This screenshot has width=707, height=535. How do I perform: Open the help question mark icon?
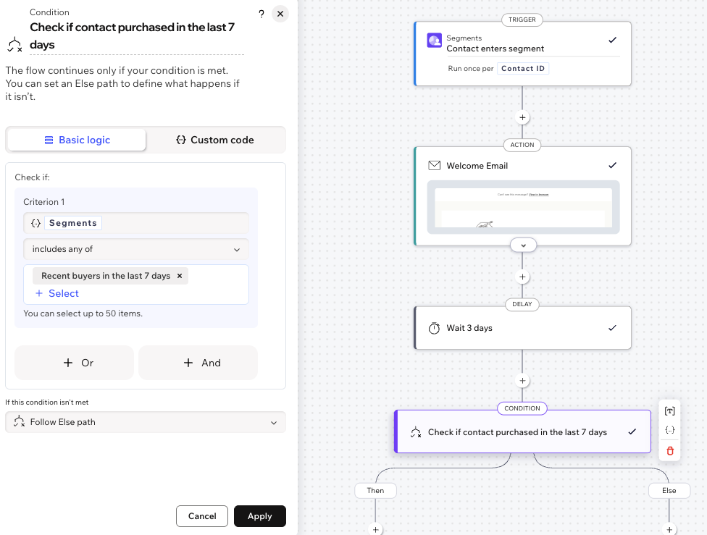tap(262, 14)
